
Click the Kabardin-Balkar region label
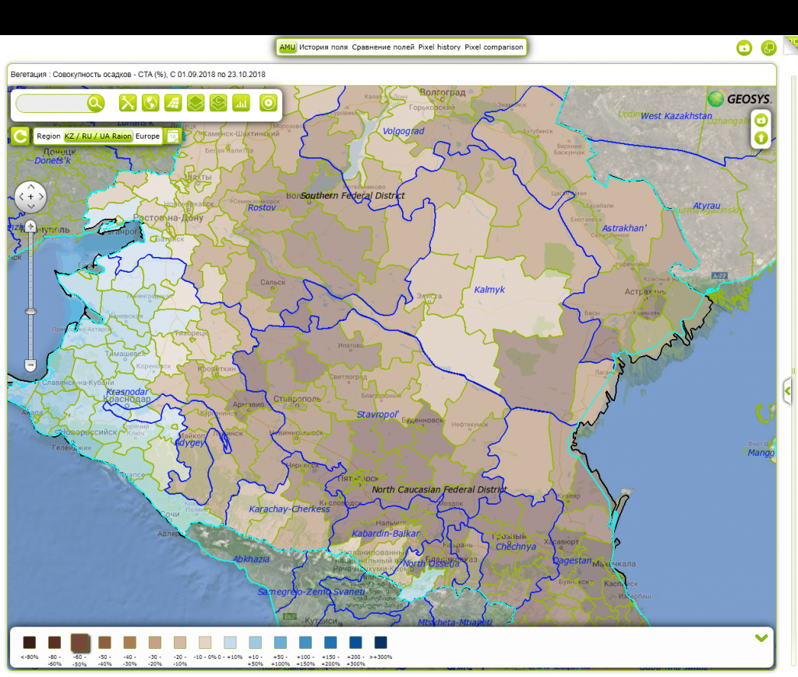(x=386, y=534)
